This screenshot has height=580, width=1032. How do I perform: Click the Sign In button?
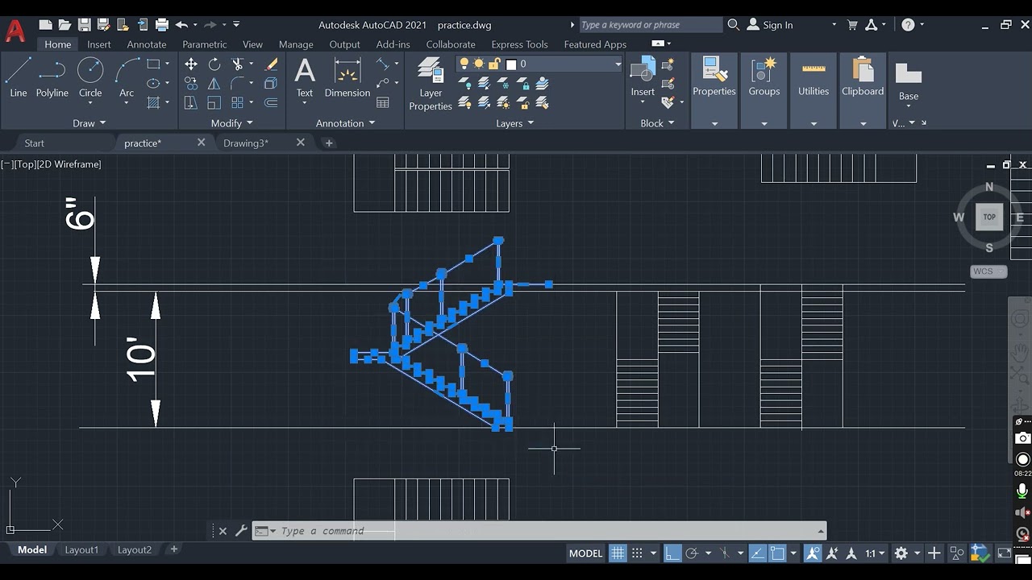coord(770,25)
